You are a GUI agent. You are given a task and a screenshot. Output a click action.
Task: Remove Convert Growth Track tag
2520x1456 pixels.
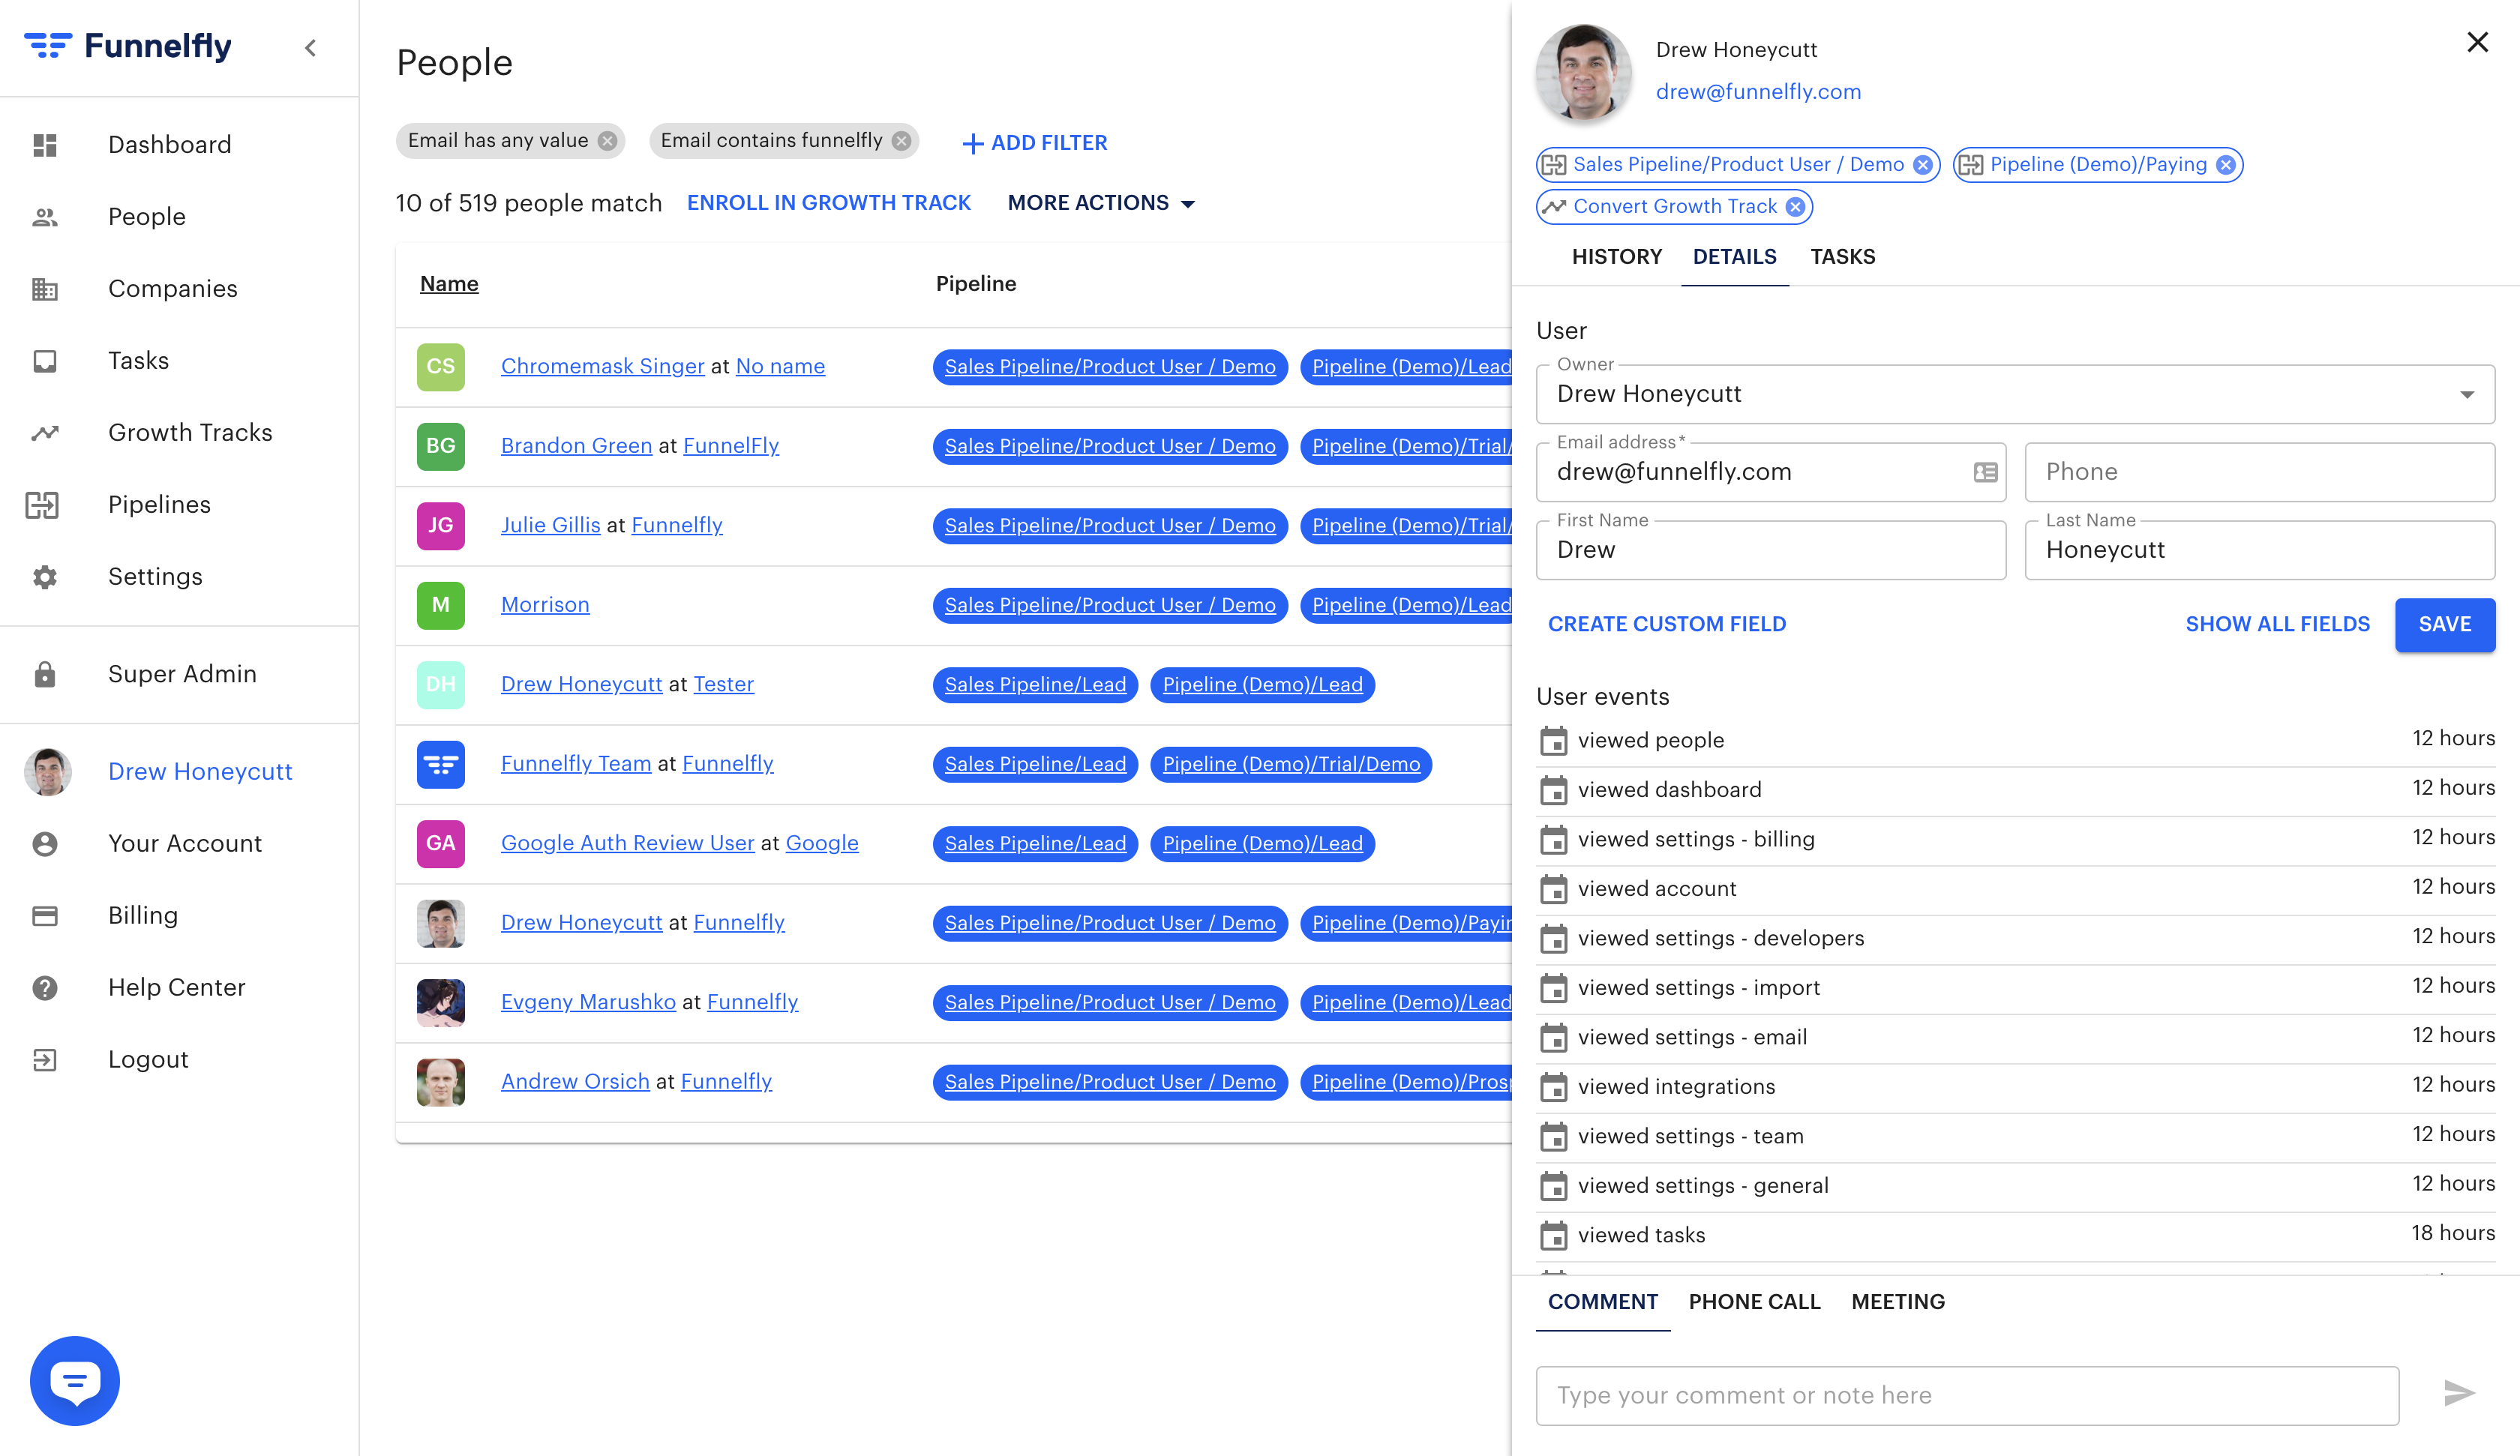click(x=1796, y=207)
